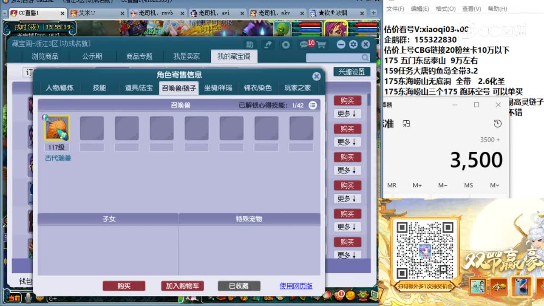This screenshot has width=544, height=306.
Task: Open the 商品专题 tab
Action: [x=139, y=56]
